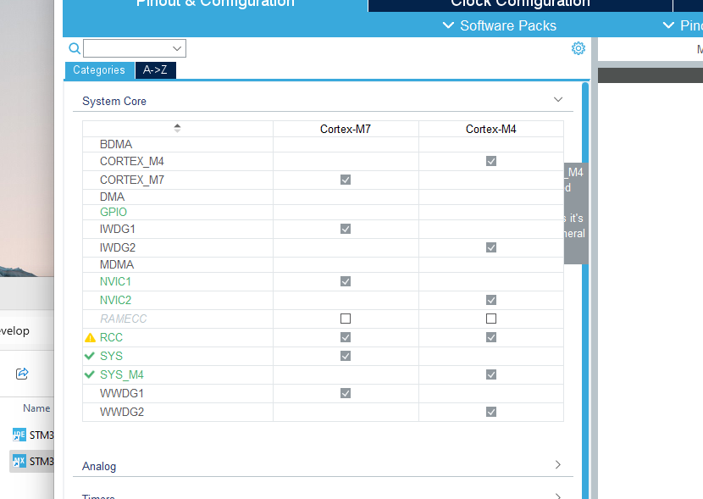Toggle IWDG1 checkbox under Cortex-M7
Viewport: 703px width, 499px height.
(x=346, y=229)
